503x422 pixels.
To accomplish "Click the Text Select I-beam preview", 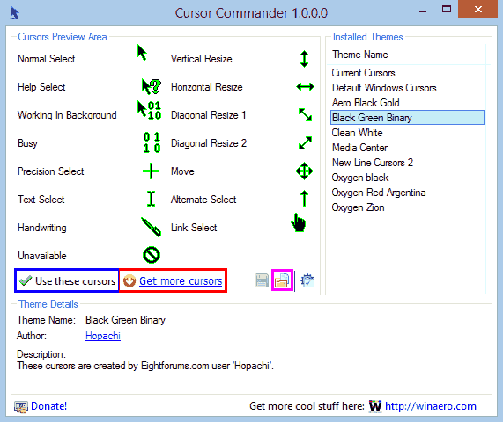I will pyautogui.click(x=152, y=199).
